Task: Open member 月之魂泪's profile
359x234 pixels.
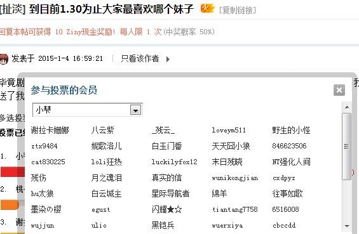Action: pyautogui.click(x=107, y=178)
